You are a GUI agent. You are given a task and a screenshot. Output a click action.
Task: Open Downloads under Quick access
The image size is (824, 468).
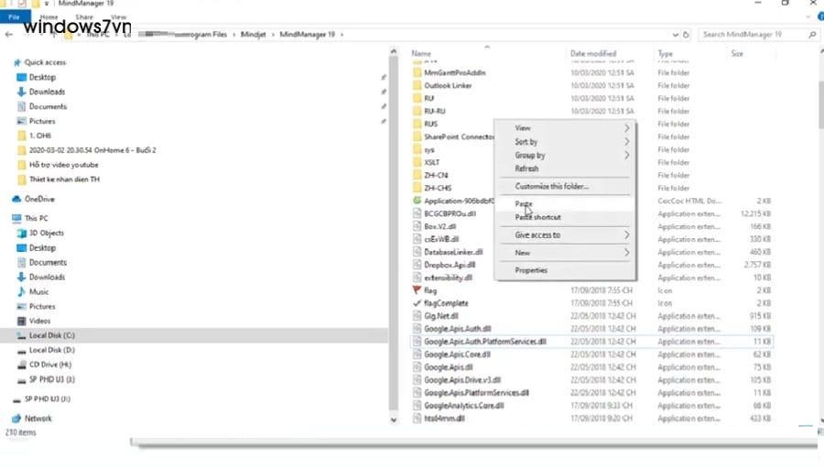[x=47, y=92]
